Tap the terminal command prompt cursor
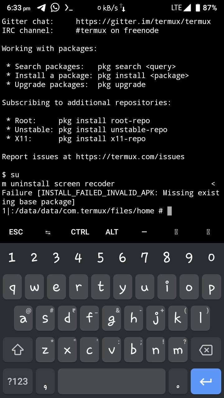The height and width of the screenshot is (398, 224). coord(170,211)
